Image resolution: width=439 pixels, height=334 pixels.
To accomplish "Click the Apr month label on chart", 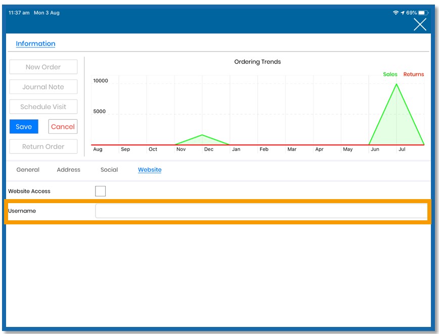I will point(319,149).
